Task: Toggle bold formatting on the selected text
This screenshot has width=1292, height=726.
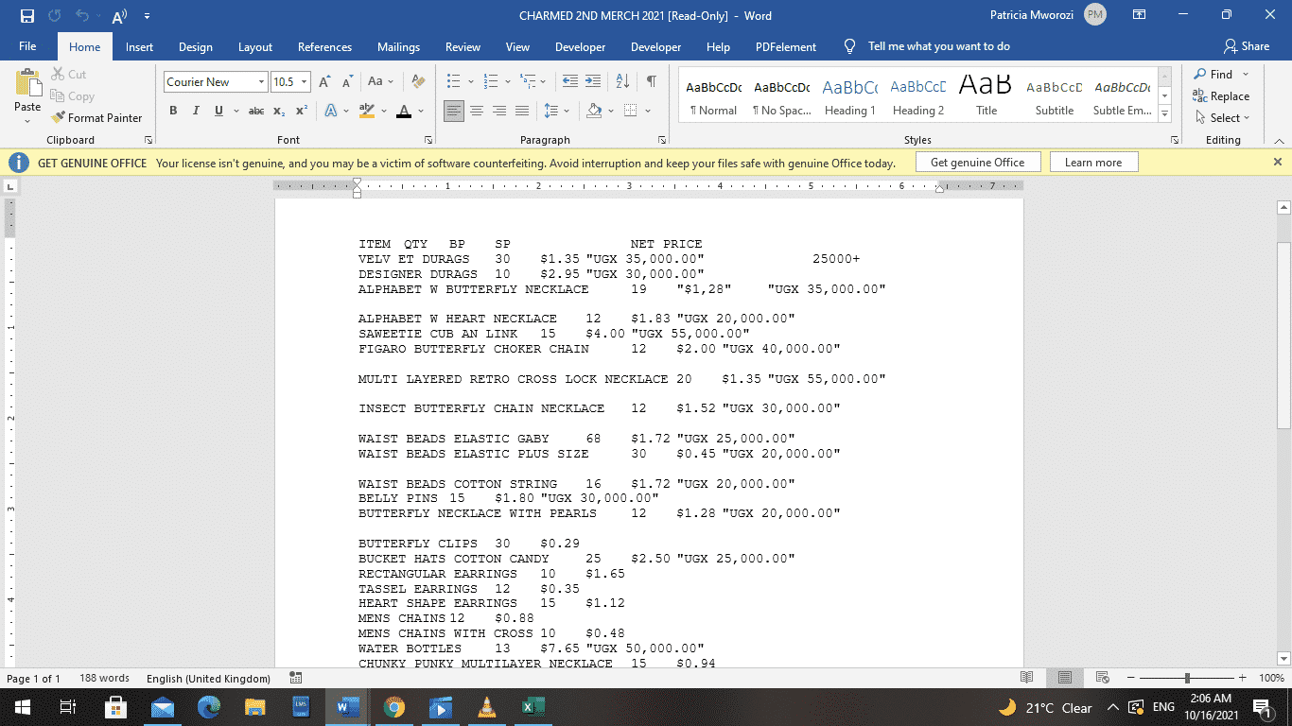Action: [x=173, y=111]
